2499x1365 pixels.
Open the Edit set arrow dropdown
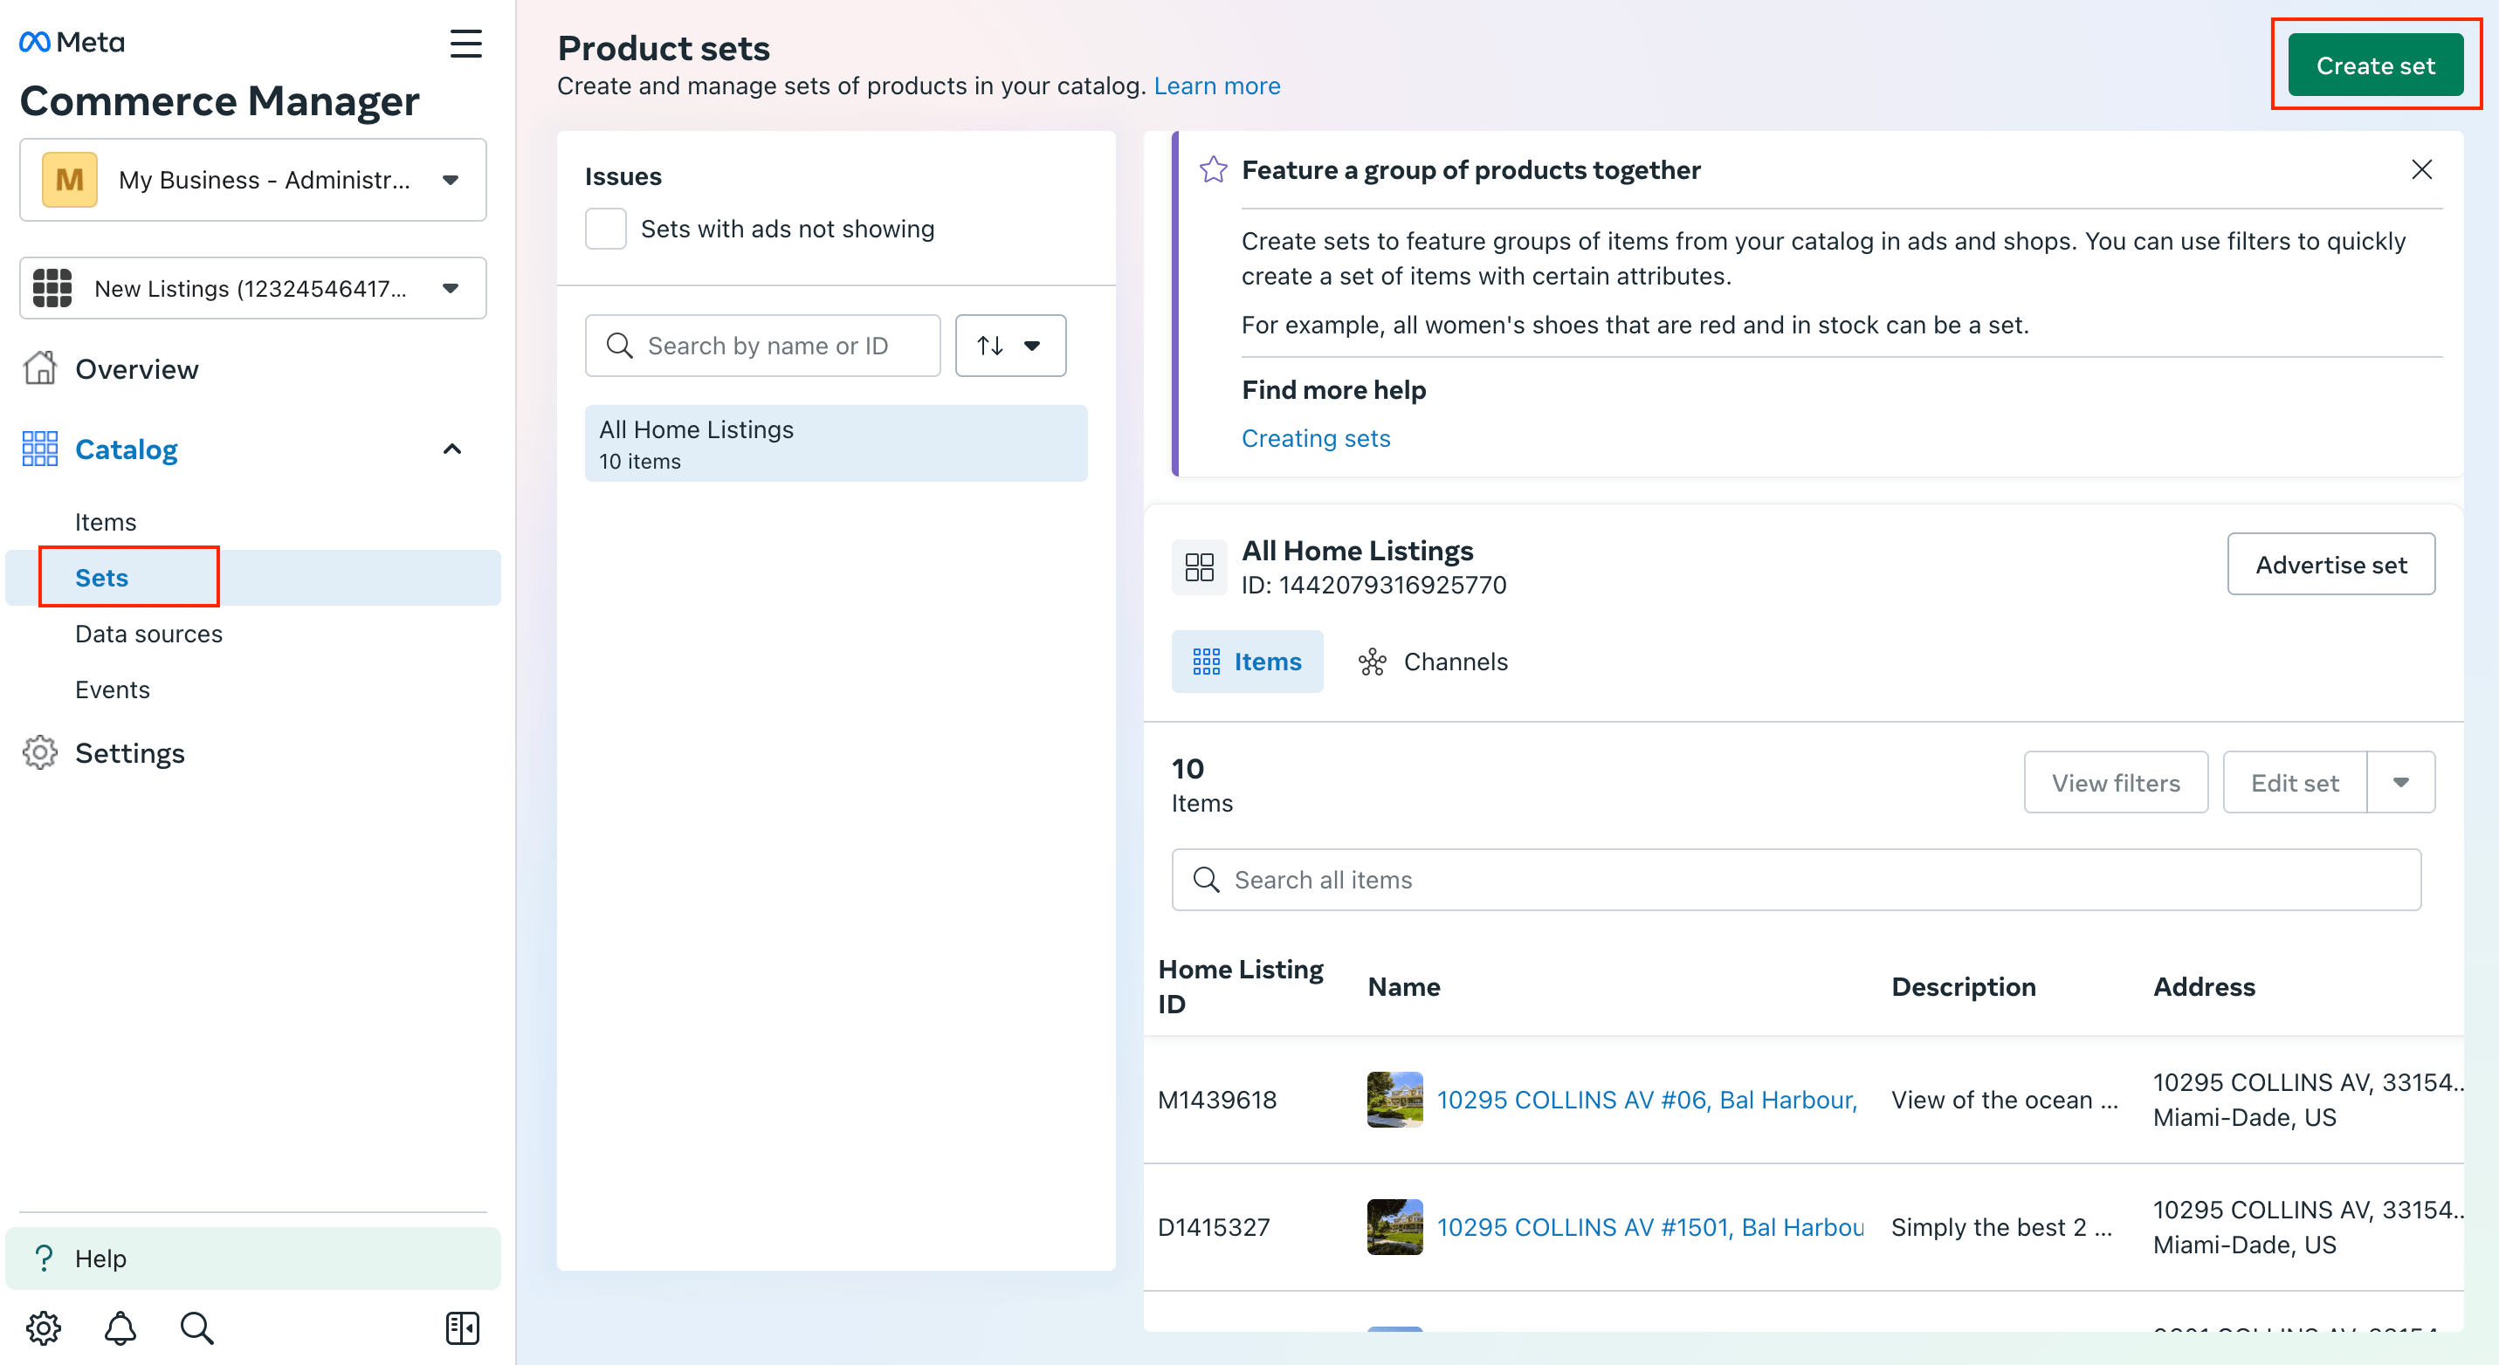click(2400, 782)
